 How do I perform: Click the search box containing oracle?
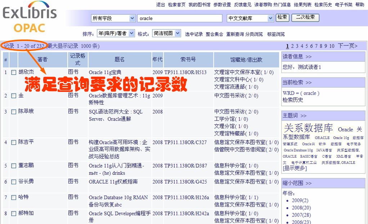[x=179, y=18]
